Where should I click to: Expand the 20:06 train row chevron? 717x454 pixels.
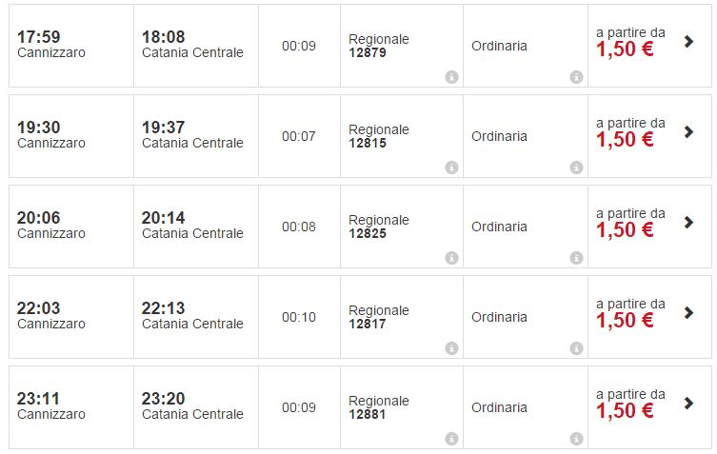coord(689,223)
